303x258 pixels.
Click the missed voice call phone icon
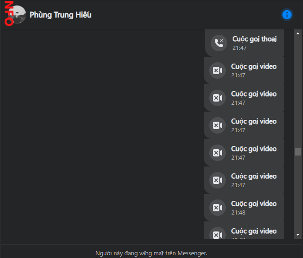pos(218,43)
